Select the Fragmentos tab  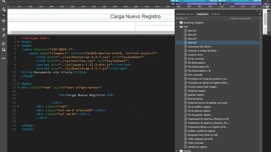coord(202,14)
